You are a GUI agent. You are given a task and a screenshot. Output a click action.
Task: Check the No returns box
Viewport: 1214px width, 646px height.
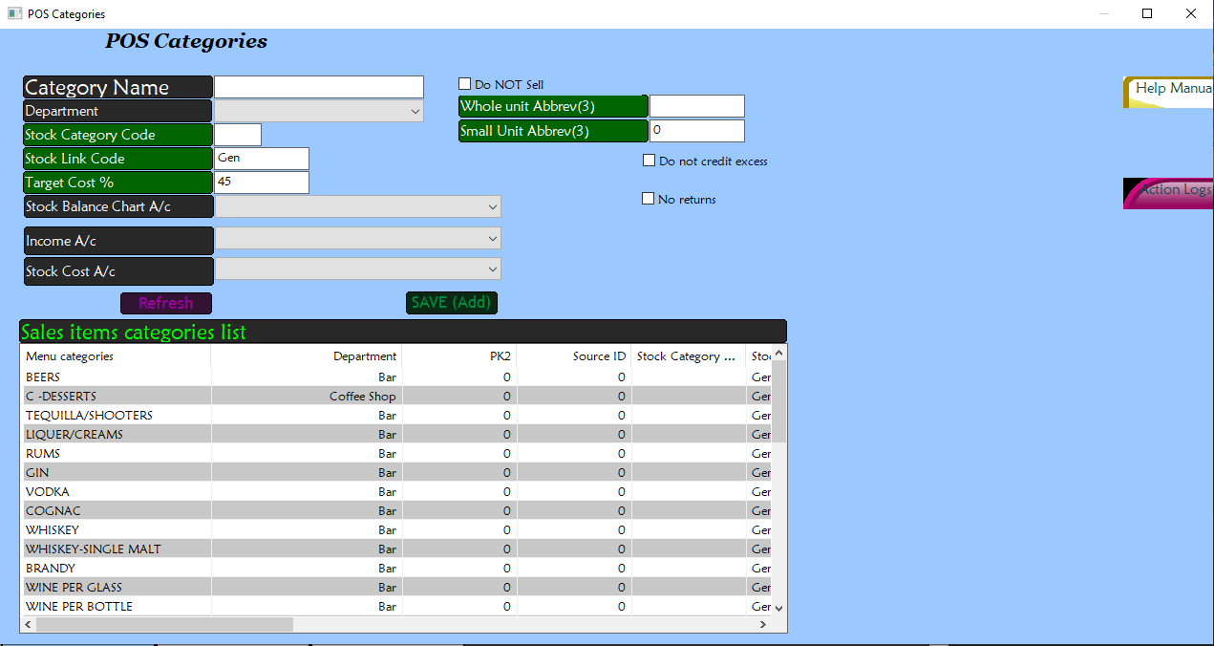point(649,199)
